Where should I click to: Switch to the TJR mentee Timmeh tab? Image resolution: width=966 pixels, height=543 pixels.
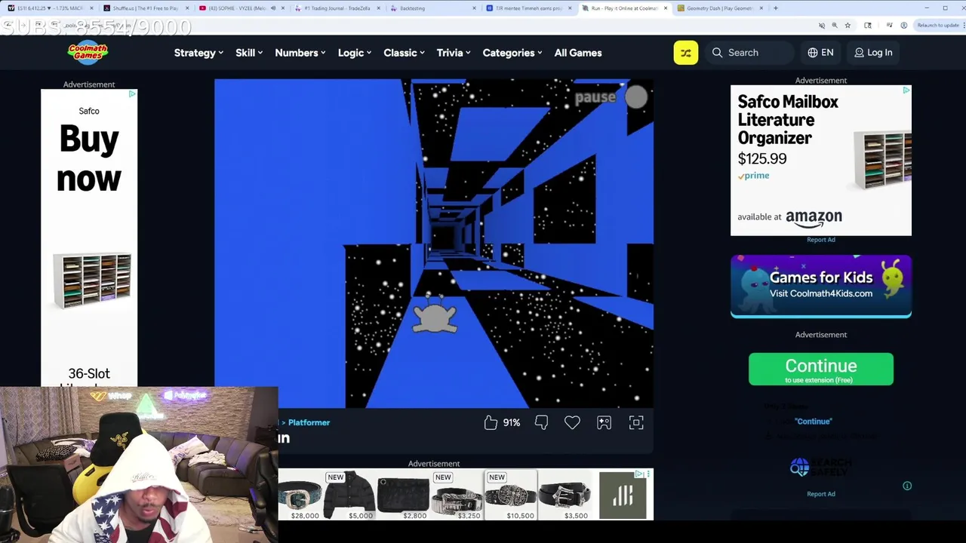coord(528,8)
